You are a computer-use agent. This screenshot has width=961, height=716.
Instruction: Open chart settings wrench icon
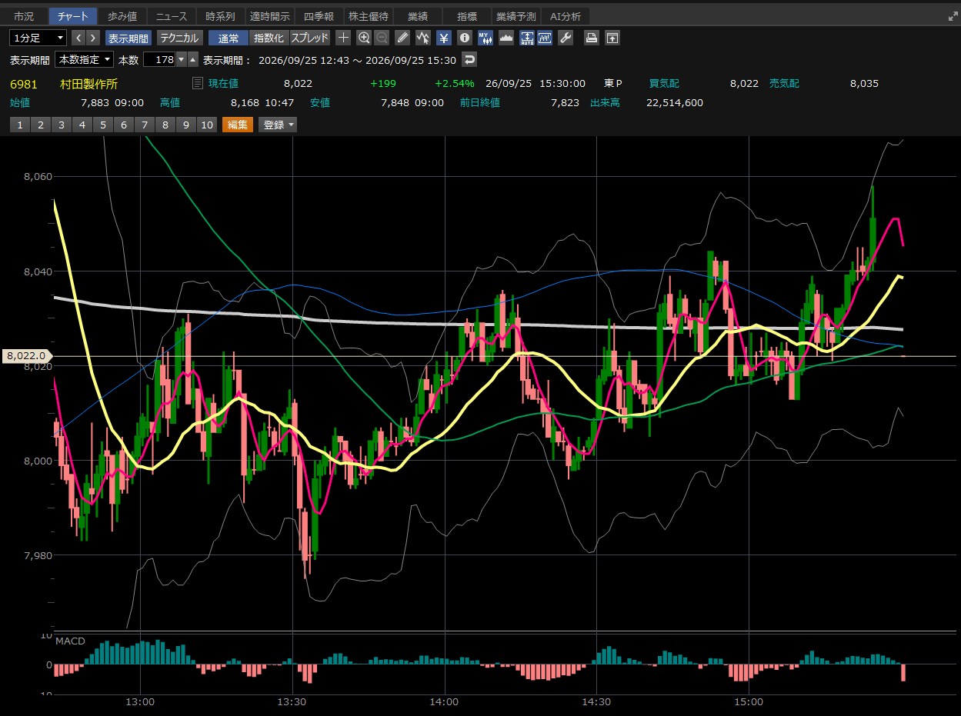(566, 38)
